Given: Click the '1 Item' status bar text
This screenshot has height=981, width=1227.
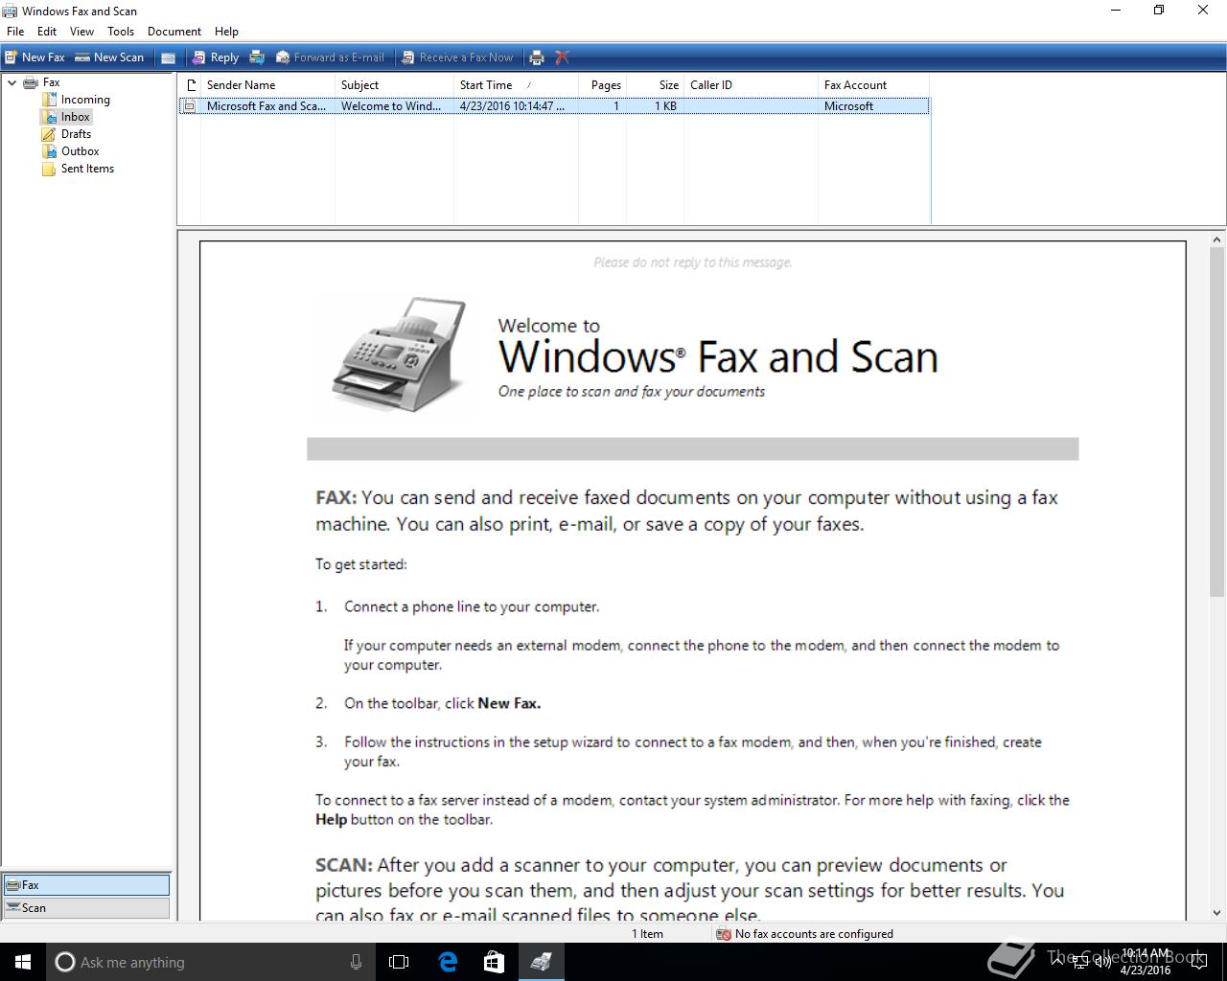Looking at the screenshot, I should point(647,934).
